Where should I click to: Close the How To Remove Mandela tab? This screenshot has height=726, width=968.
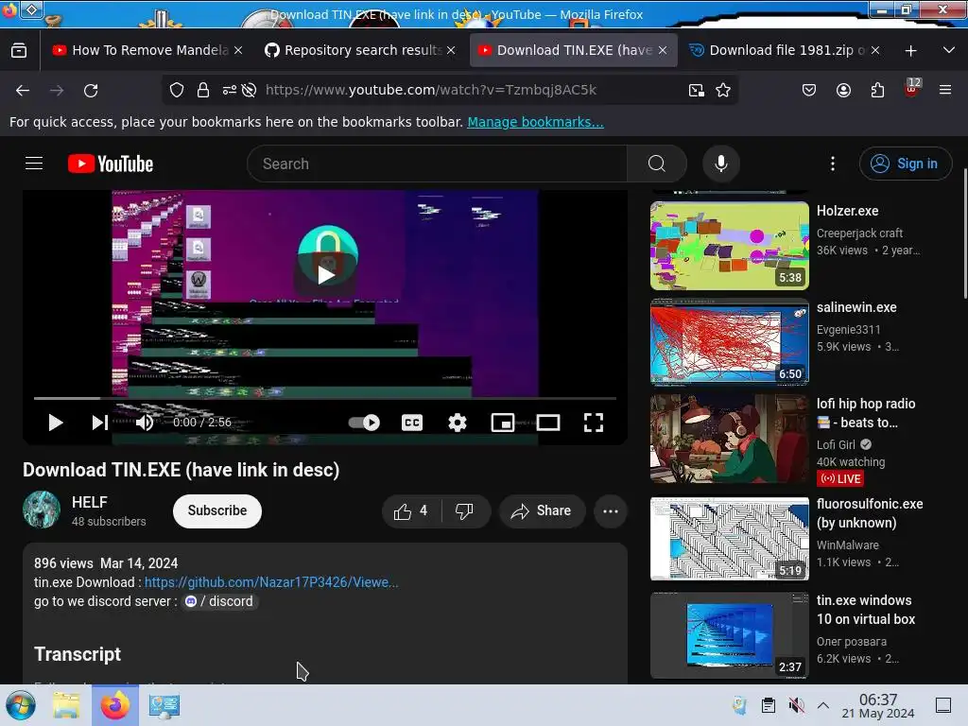238,51
